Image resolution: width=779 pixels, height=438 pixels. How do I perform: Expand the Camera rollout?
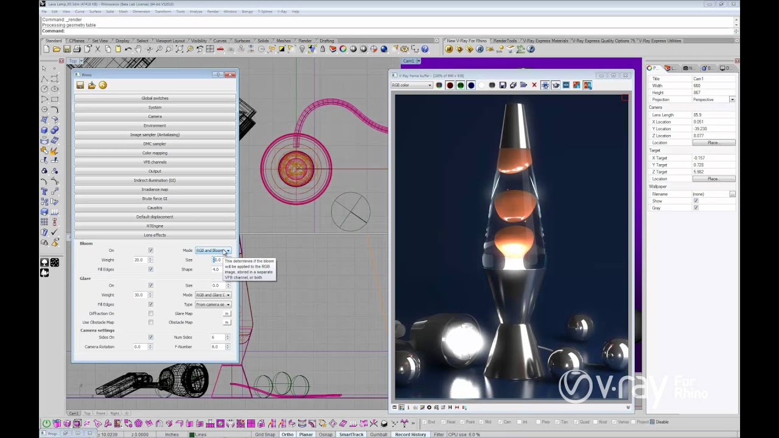click(x=155, y=116)
